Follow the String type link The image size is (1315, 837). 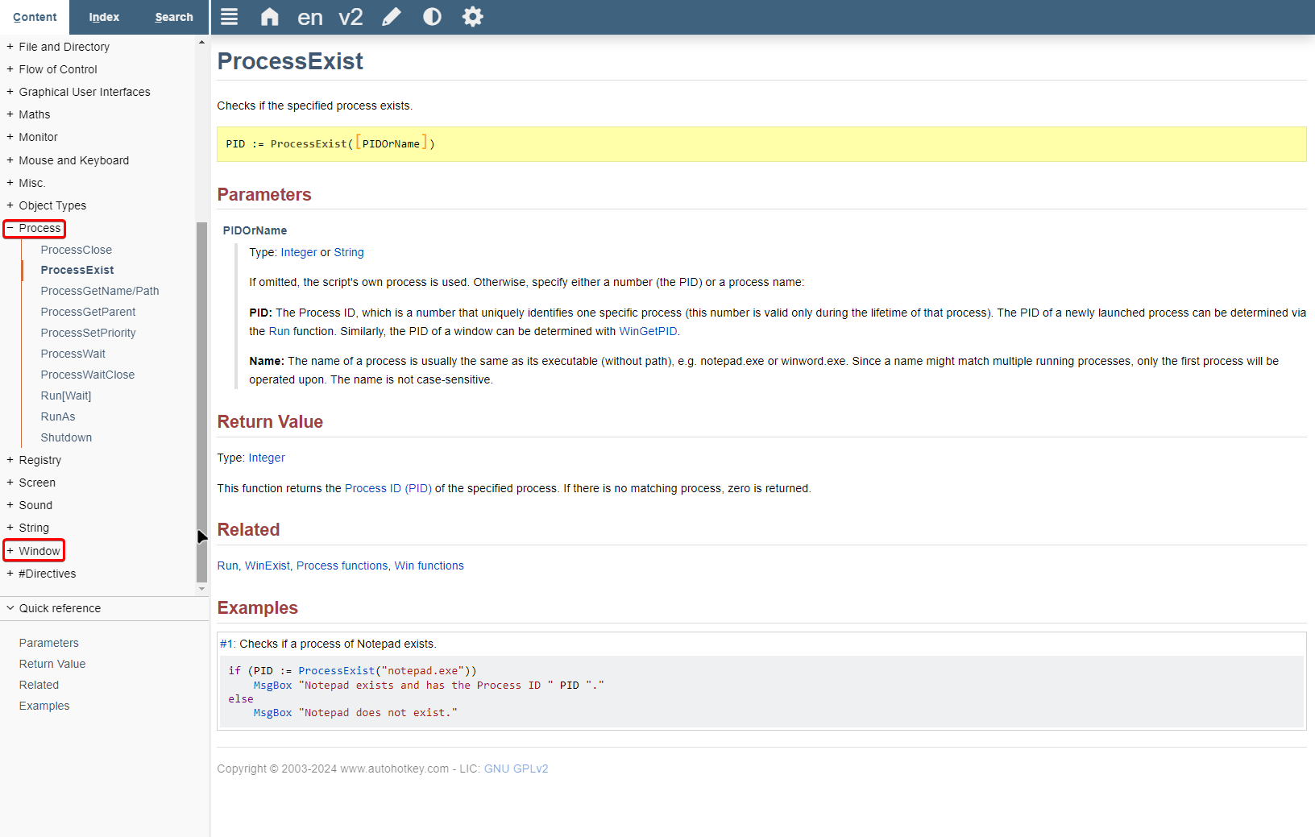pos(349,252)
